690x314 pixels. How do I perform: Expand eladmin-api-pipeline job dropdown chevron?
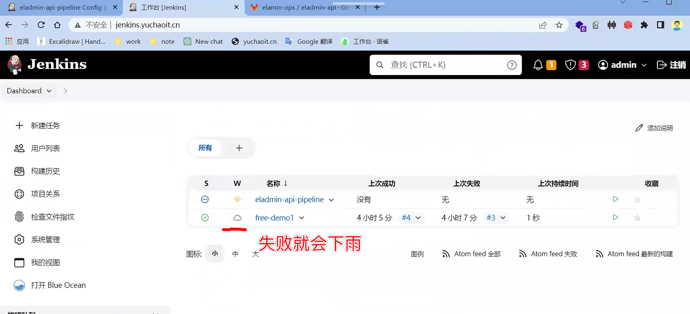(331, 200)
